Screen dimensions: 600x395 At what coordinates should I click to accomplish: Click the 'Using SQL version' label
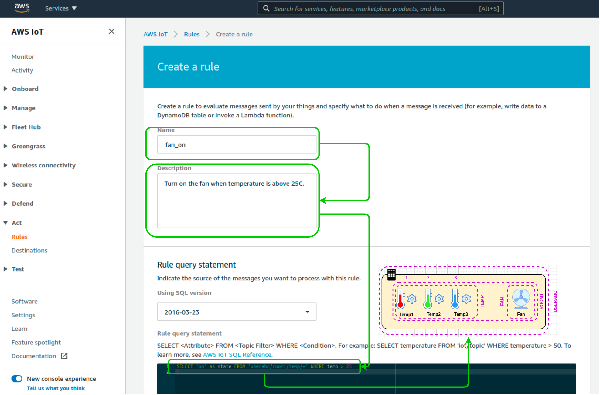184,293
